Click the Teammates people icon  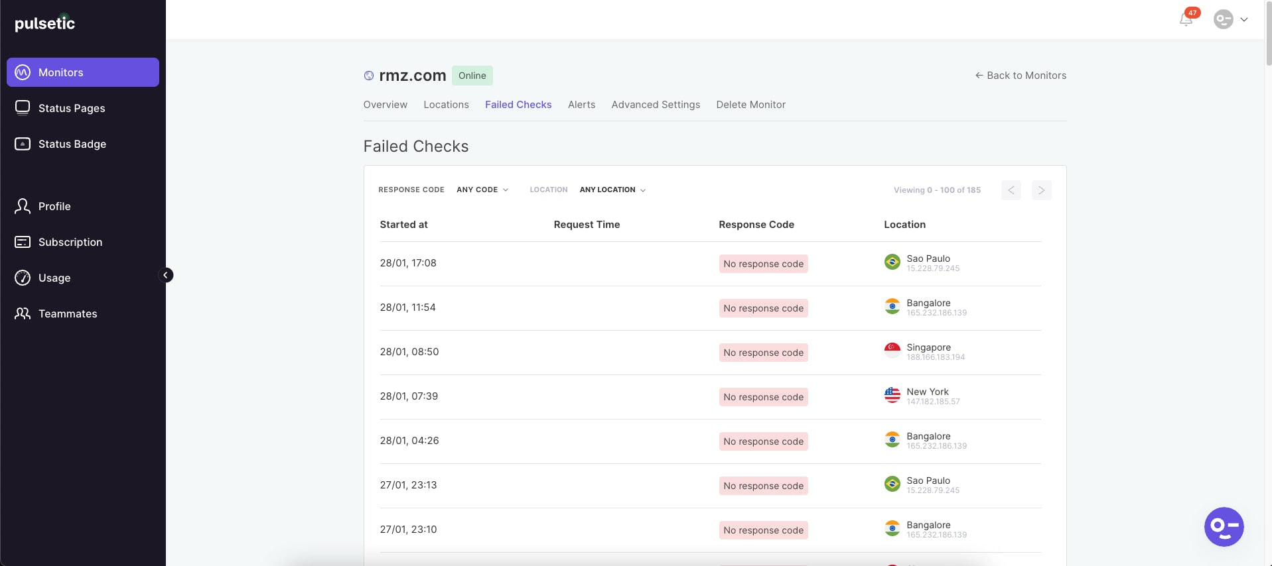pyautogui.click(x=23, y=313)
